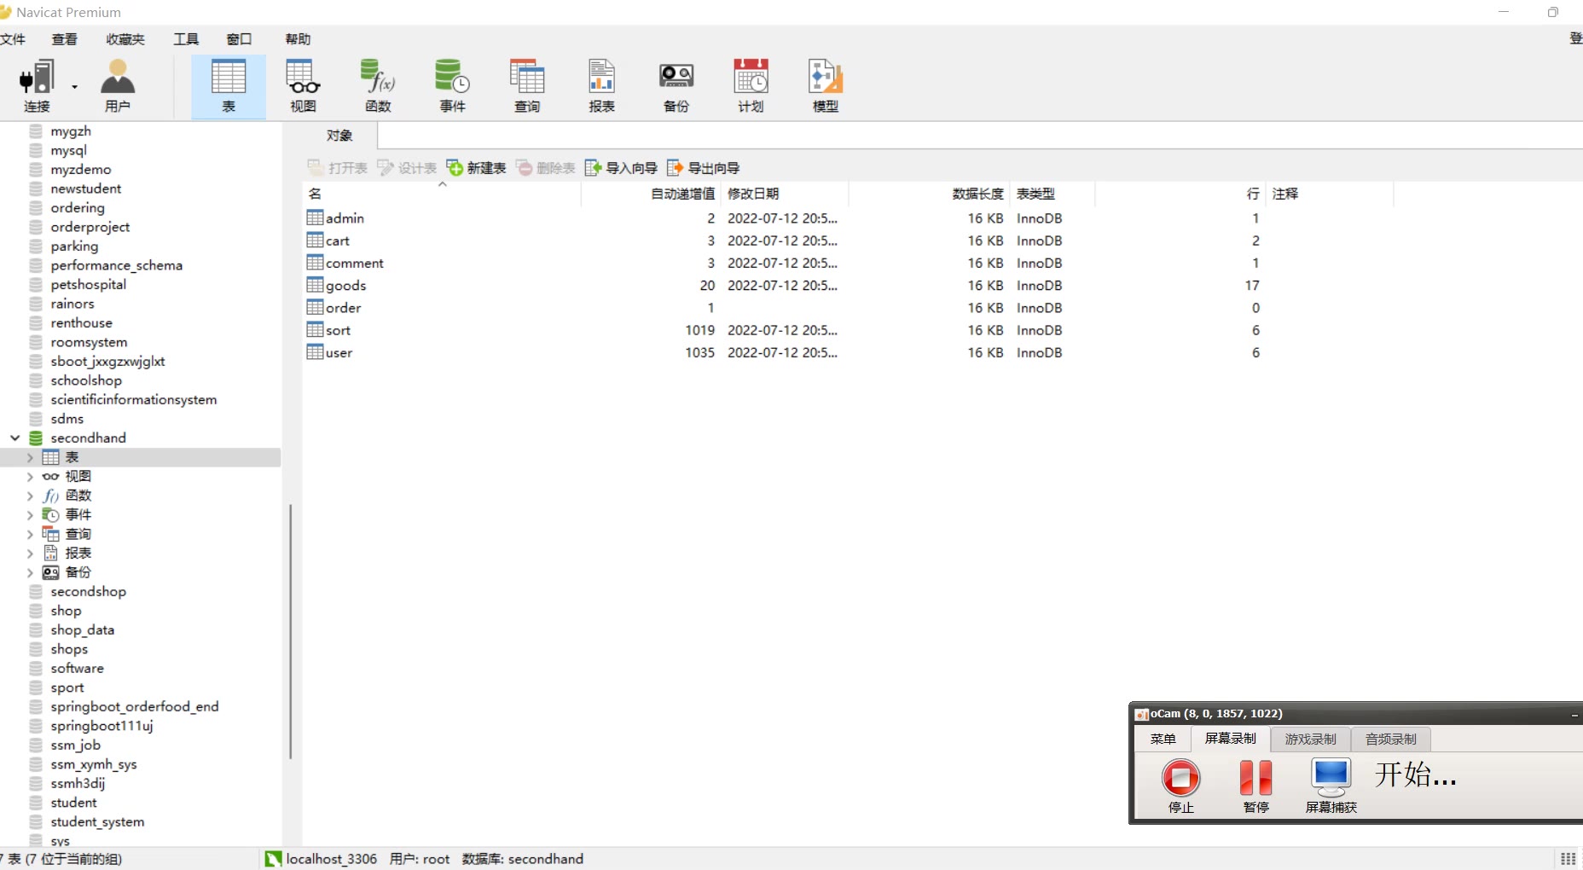Select the View toolbar icon
The height and width of the screenshot is (870, 1583).
[x=303, y=85]
